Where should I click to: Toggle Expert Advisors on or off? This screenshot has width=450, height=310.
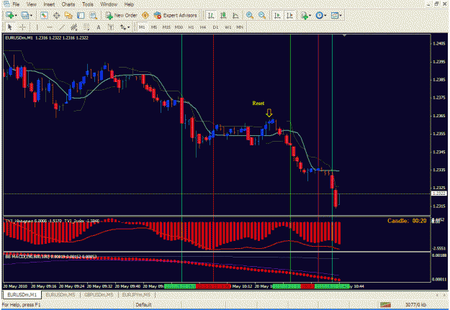click(175, 15)
